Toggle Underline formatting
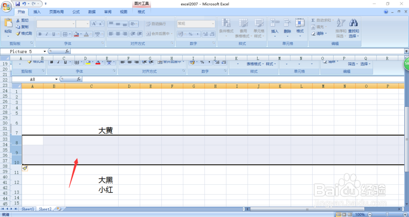Viewport: 409px width, 217px height. pos(54,34)
